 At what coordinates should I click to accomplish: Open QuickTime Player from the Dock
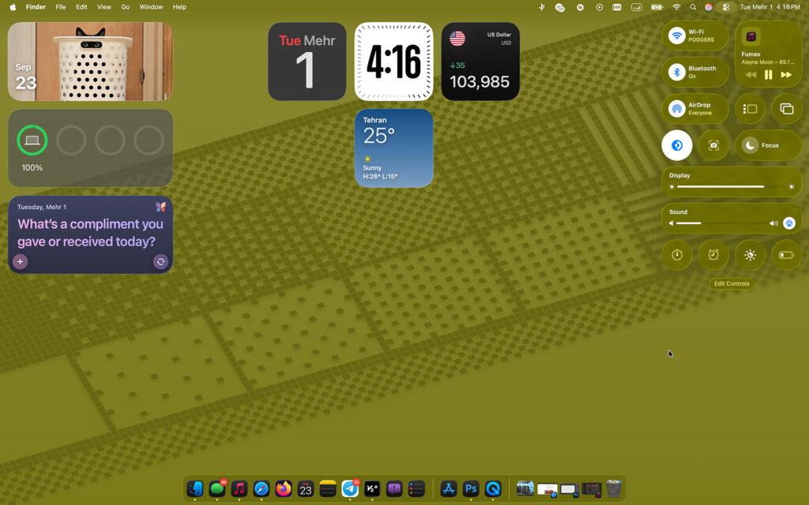[x=493, y=488]
